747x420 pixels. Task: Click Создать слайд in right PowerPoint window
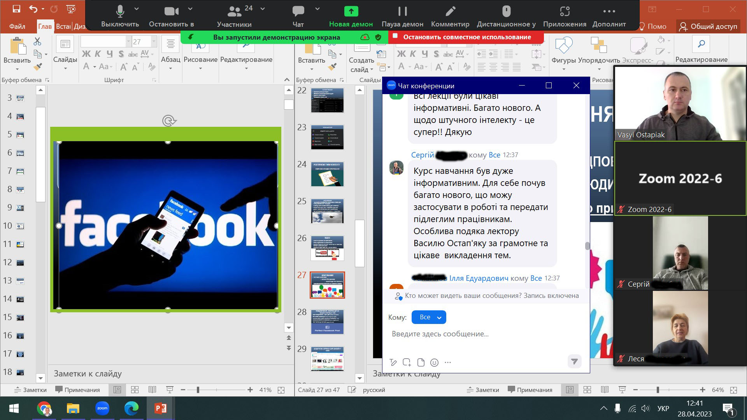(361, 58)
